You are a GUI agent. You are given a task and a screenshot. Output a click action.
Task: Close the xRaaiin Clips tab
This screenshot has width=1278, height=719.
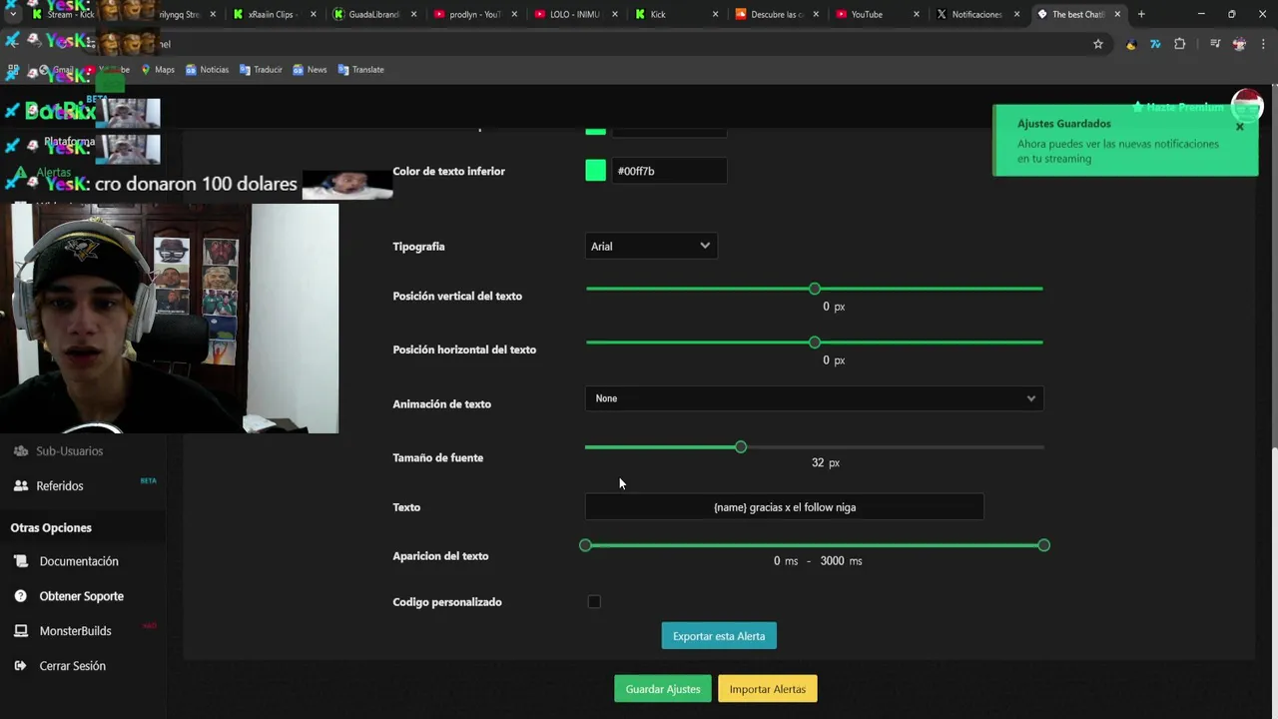tap(314, 14)
